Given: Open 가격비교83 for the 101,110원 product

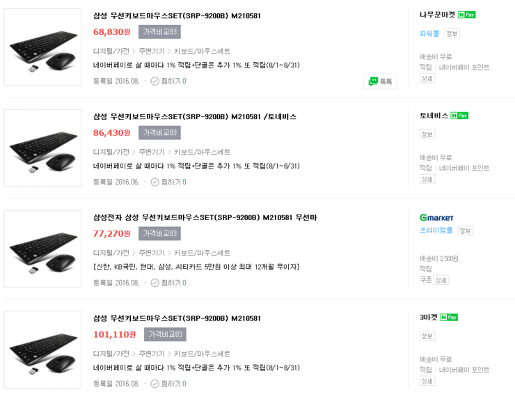Looking at the screenshot, I should tap(165, 334).
